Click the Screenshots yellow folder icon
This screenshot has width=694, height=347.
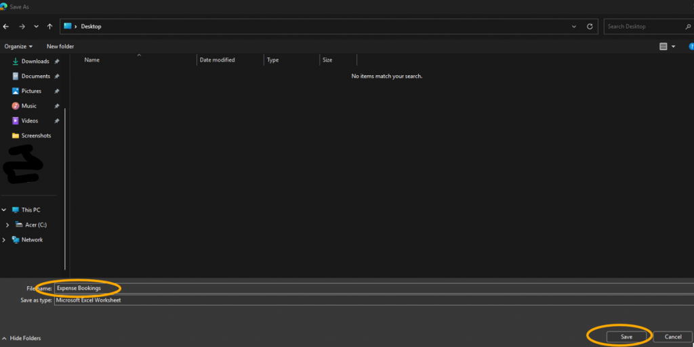click(16, 135)
